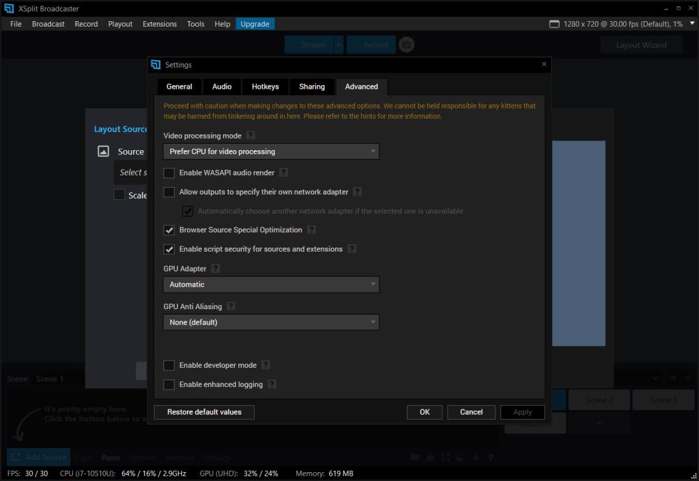Click the monitor resolution icon at top right
This screenshot has height=481, width=699.
tap(554, 24)
